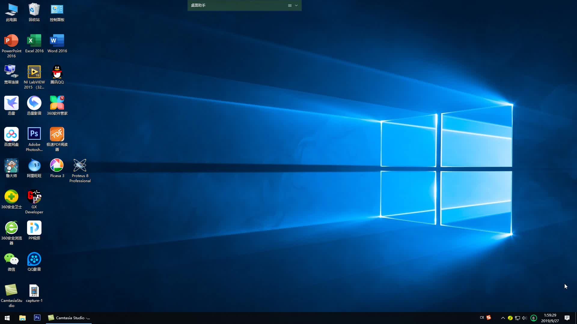Select the 360安全浏览器 desktop icon
The height and width of the screenshot is (324, 577).
(11, 233)
